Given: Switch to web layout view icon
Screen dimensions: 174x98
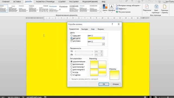Looking at the screenshot, I should [156, 97].
